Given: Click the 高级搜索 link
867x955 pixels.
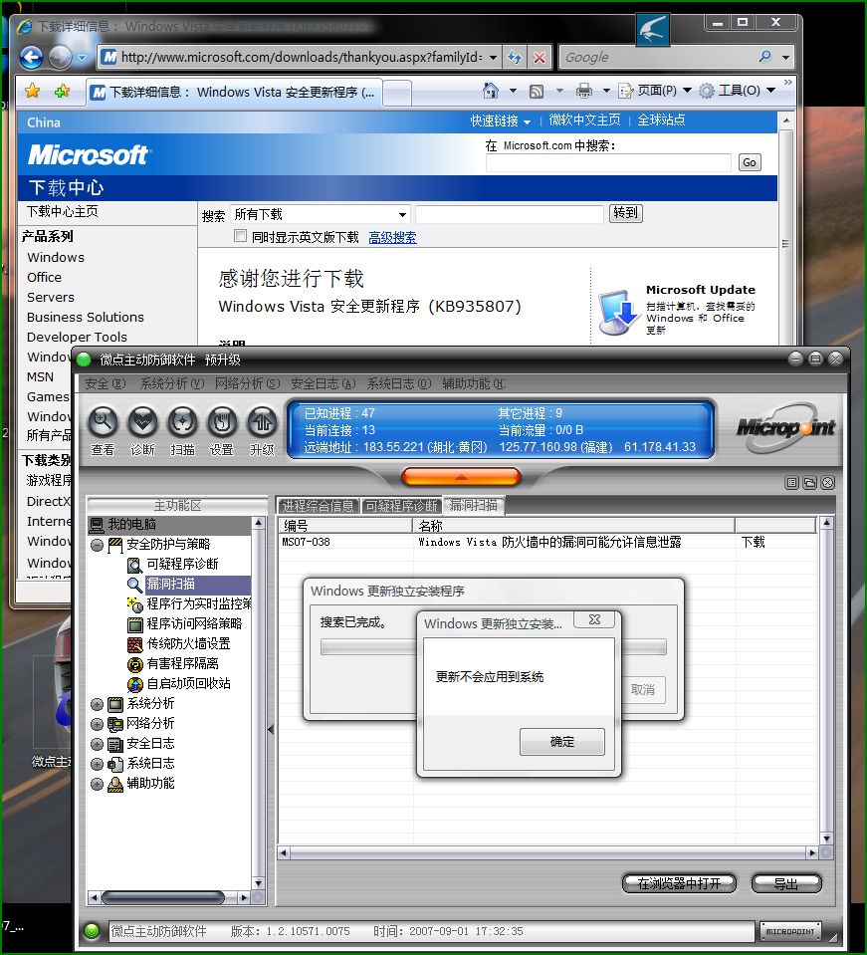Looking at the screenshot, I should coord(393,238).
